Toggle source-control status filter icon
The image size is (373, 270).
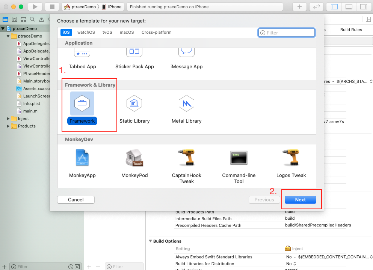point(77,267)
